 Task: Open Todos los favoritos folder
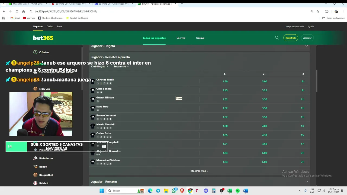click(x=333, y=18)
